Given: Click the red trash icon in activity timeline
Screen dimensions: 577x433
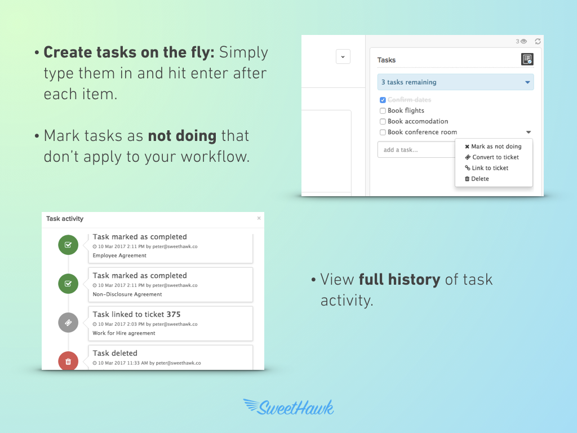Looking at the screenshot, I should point(68,361).
